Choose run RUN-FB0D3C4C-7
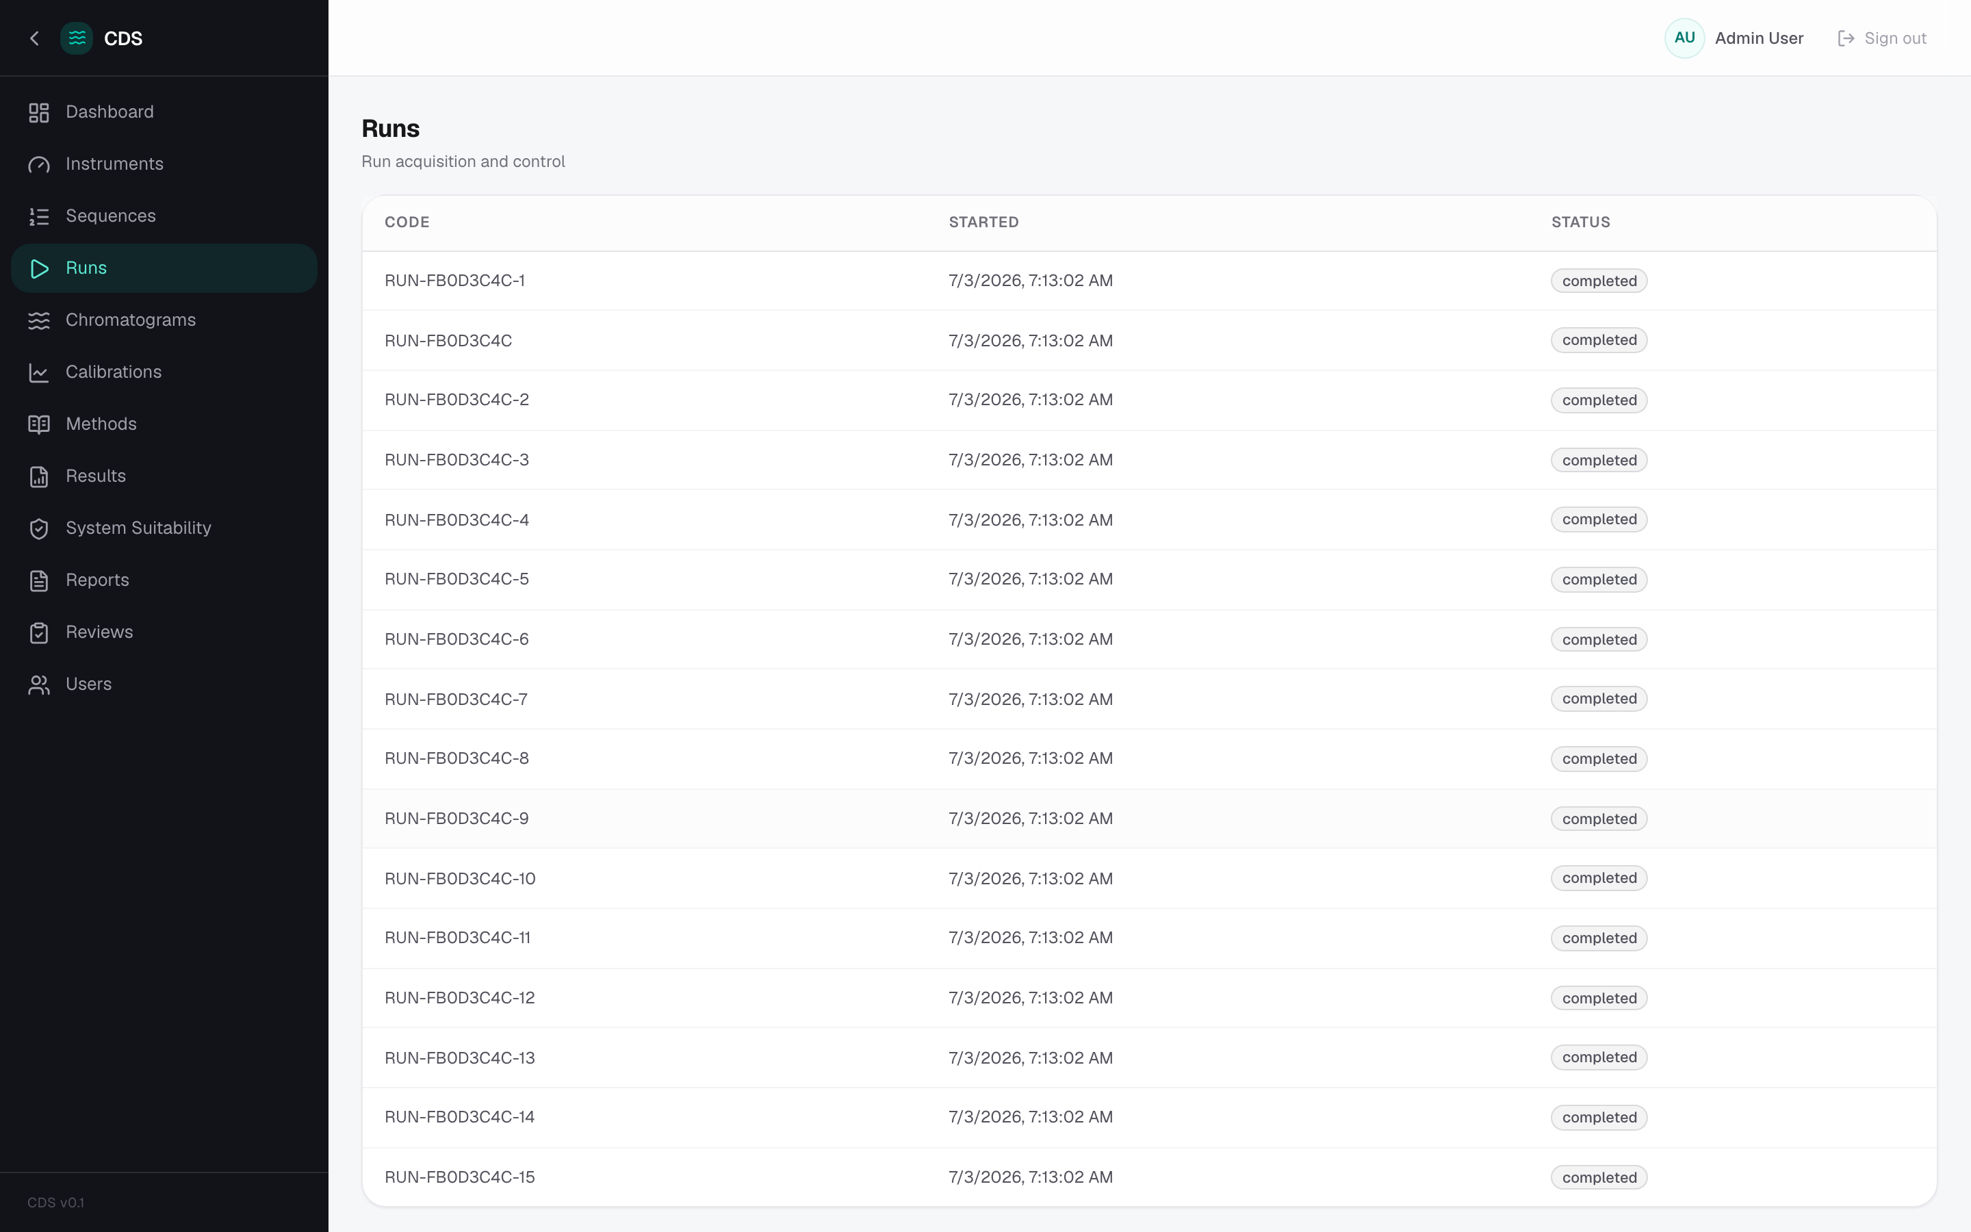The height and width of the screenshot is (1232, 1971). coord(455,699)
